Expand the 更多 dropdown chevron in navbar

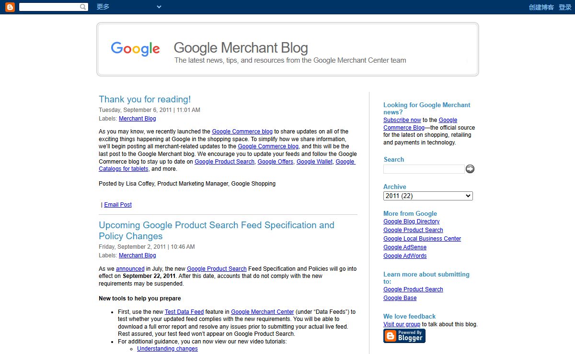click(159, 7)
